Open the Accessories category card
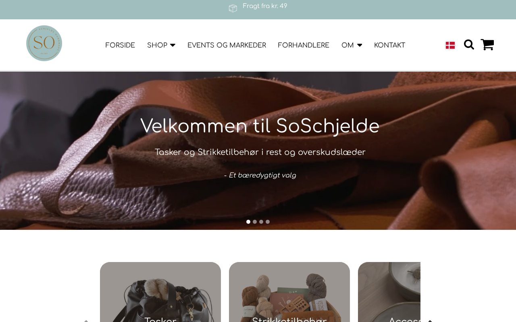 tap(389, 292)
